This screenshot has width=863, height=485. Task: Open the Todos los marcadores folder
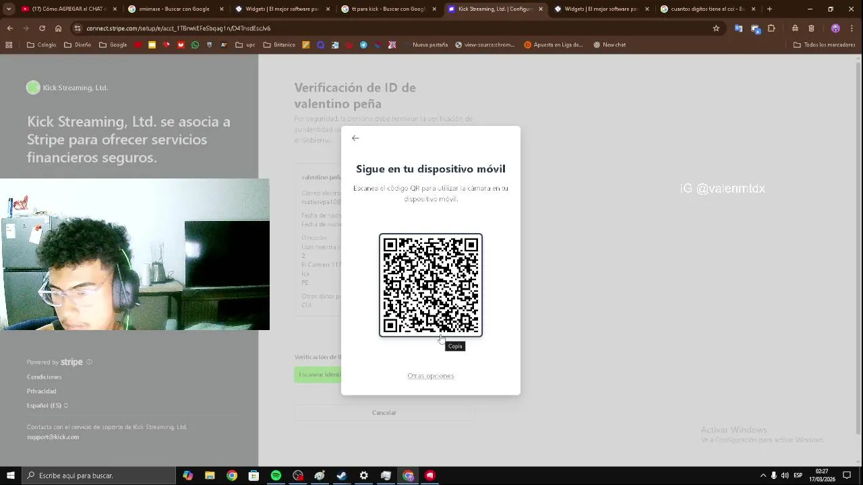(825, 45)
